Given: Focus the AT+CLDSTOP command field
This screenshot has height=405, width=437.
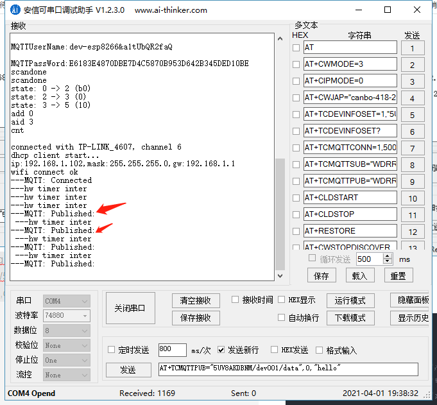Looking at the screenshot, I should [350, 214].
